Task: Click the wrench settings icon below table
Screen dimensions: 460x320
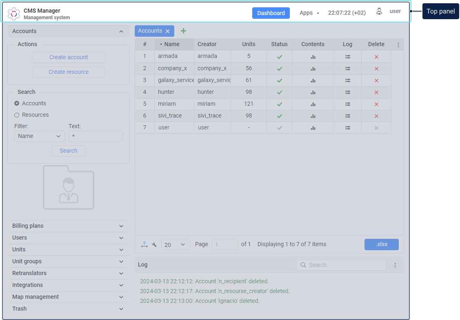Action: [154, 244]
